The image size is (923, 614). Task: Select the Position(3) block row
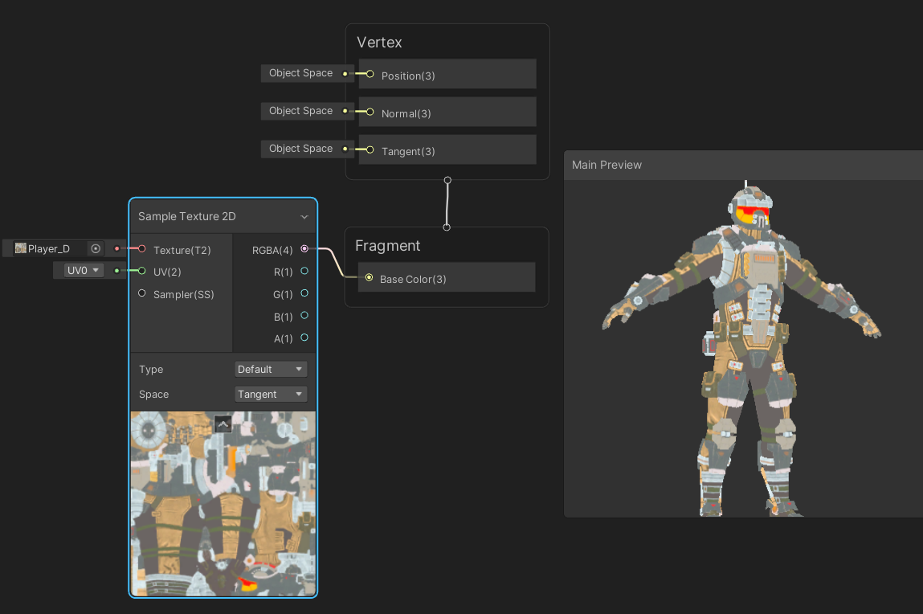[x=447, y=74]
